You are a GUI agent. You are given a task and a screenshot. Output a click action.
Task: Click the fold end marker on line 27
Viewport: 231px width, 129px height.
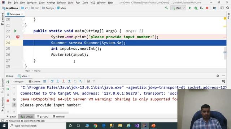tap(23, 61)
